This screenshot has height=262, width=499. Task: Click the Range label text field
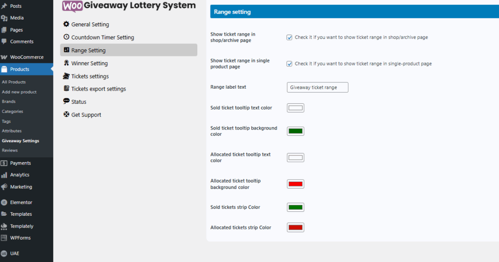click(317, 88)
